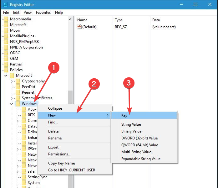The image size is (218, 188).
Task: Select the Cryptography folder icon
Action: coord(18,81)
